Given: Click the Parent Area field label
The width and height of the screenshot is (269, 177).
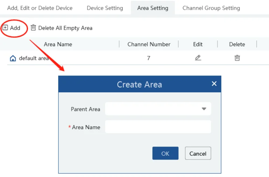Looking at the screenshot, I should (85, 109).
